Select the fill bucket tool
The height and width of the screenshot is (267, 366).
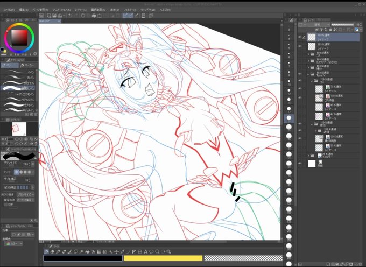coord(87,251)
